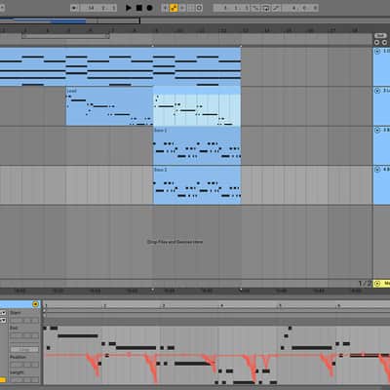Click the clip Length value field
This screenshot has height=390, width=390.
pos(24,379)
